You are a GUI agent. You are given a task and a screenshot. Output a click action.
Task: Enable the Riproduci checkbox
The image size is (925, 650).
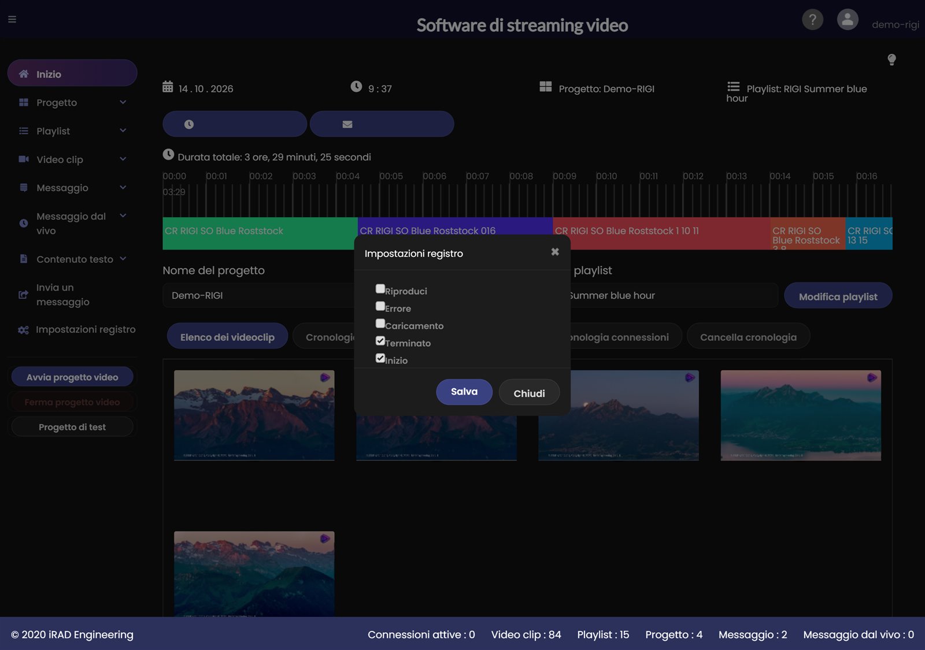[380, 289]
